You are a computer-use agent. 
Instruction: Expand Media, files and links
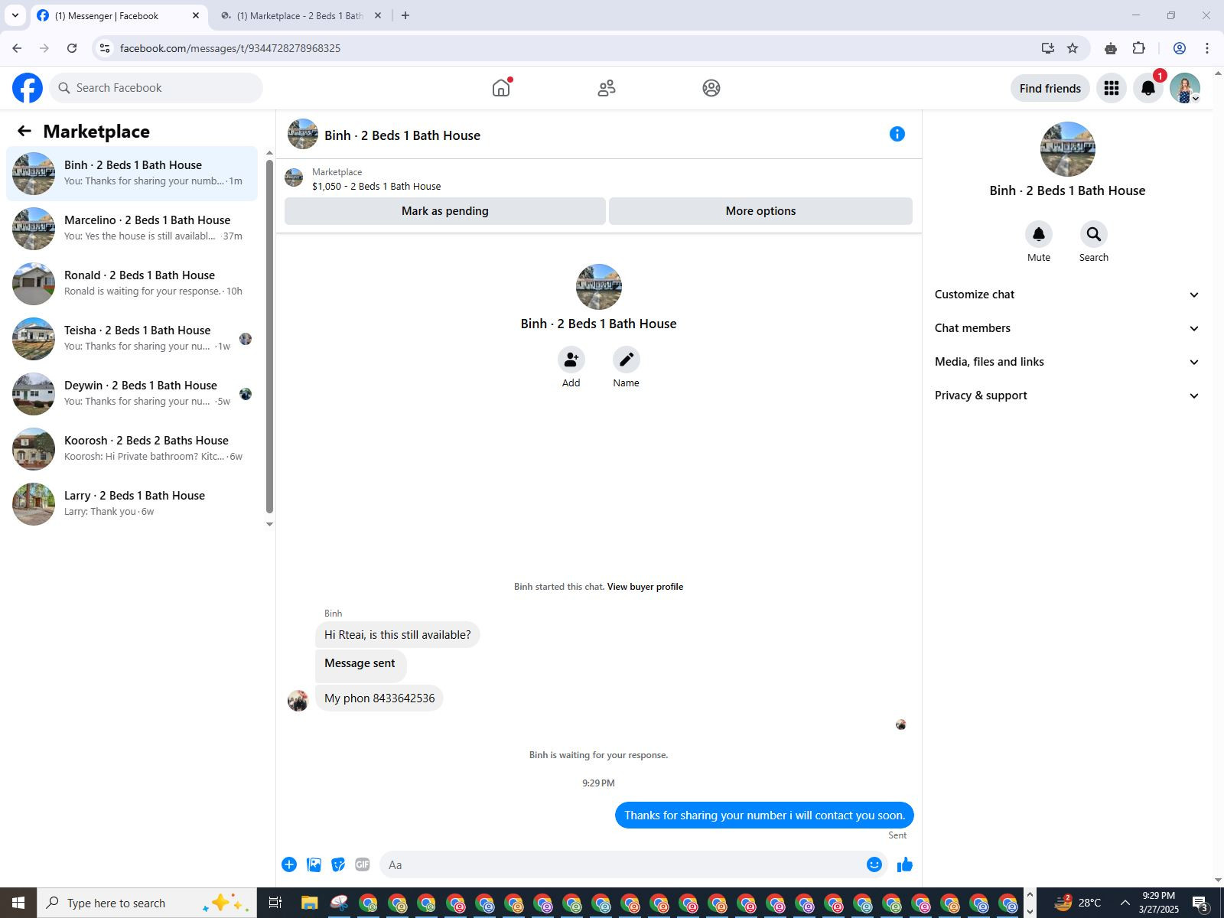(1067, 362)
